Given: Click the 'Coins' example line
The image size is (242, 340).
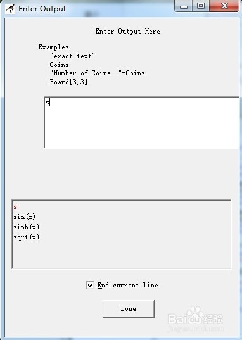Looking at the screenshot, I should click(x=60, y=65).
